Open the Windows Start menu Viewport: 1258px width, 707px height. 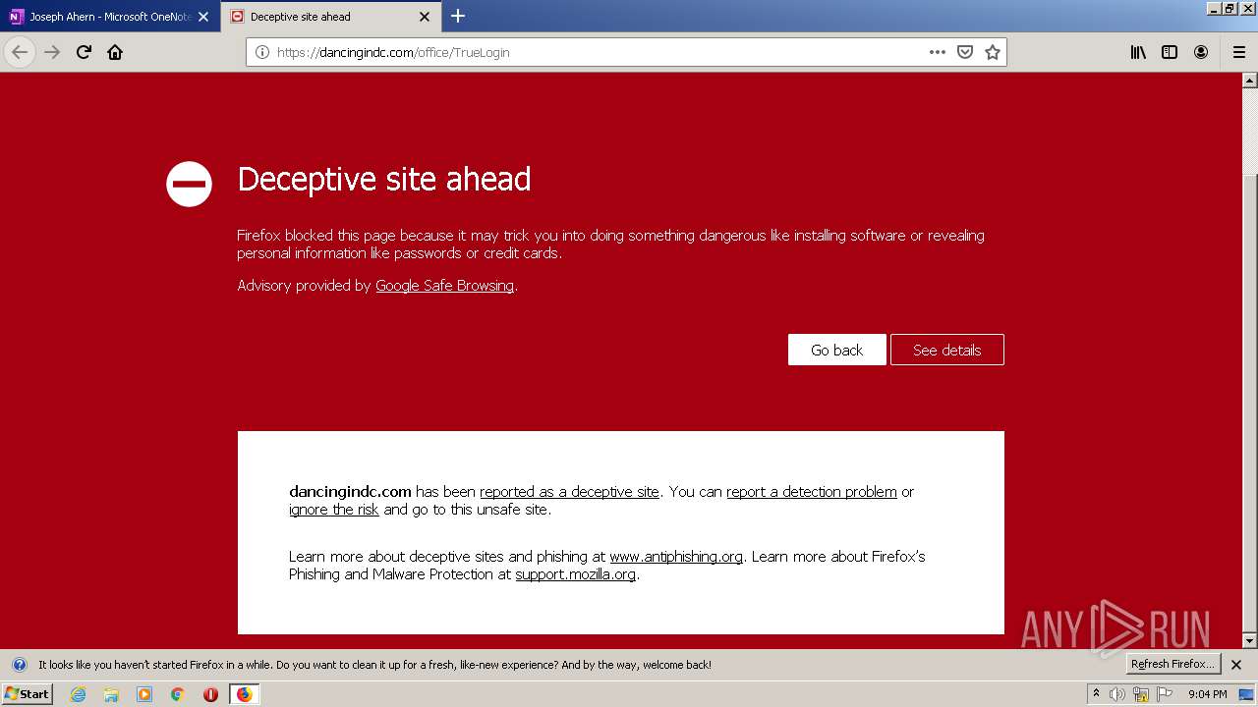pyautogui.click(x=28, y=693)
